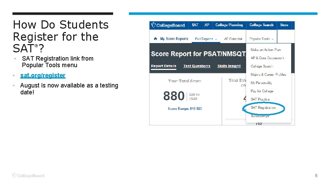
Task: Click the CollegeBoard logo in the navigation bar
Action: point(168,25)
